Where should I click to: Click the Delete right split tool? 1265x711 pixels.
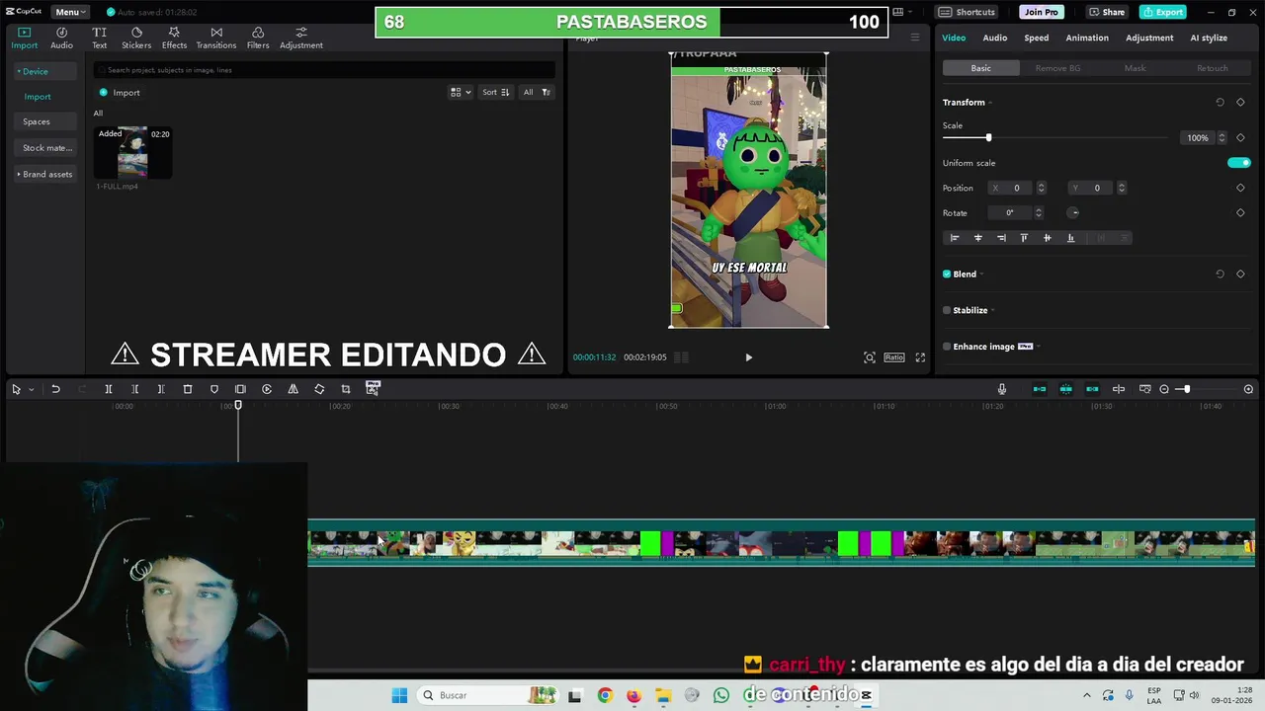161,389
